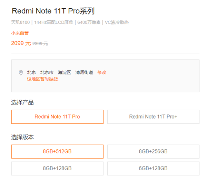Select the 8GB+512GB version

pos(57,151)
